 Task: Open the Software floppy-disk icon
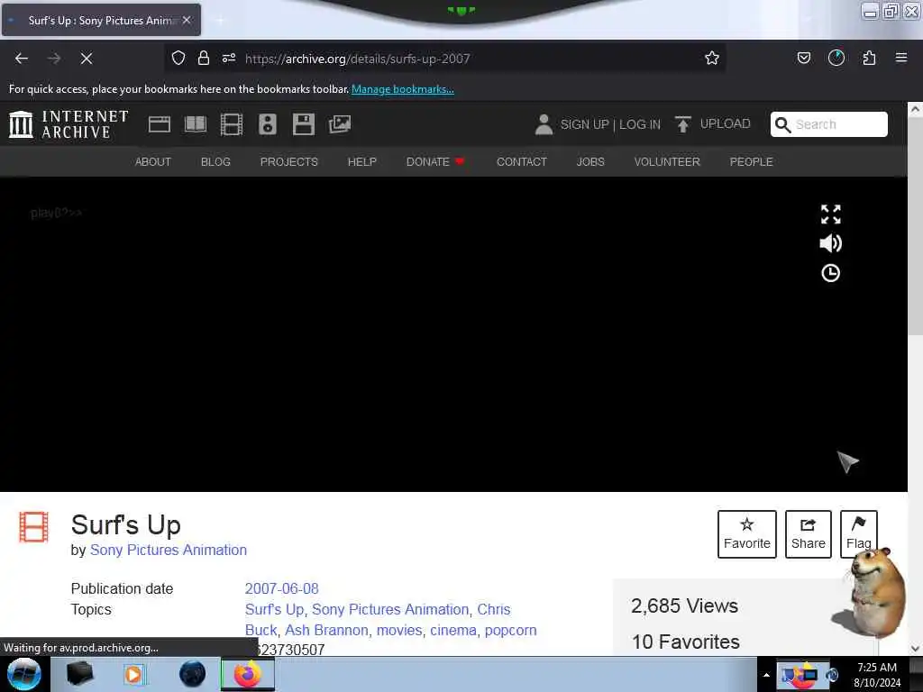tap(304, 124)
